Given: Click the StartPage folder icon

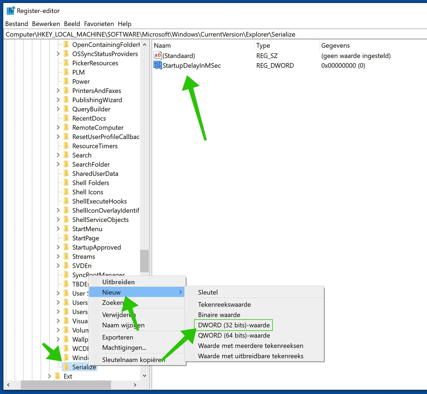Looking at the screenshot, I should [x=66, y=238].
